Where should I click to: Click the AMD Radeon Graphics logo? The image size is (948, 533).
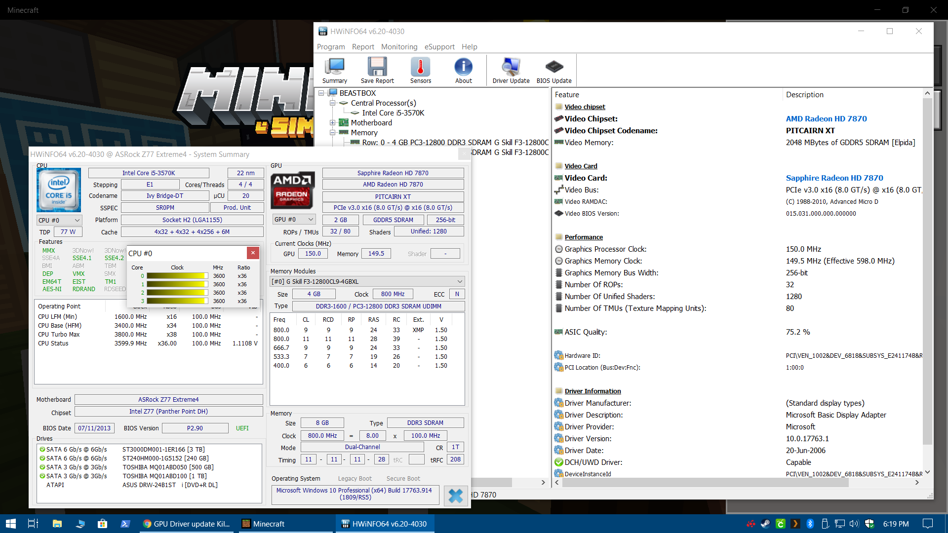coord(292,190)
